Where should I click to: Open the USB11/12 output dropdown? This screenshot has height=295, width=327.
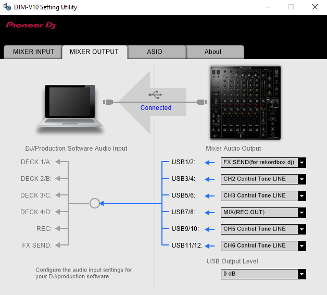point(263,246)
